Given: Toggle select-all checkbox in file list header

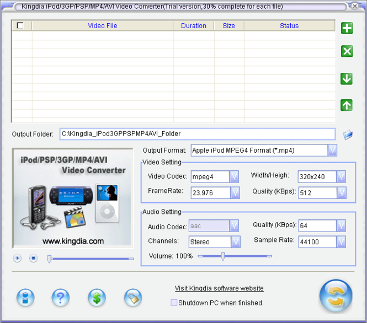Looking at the screenshot, I should pyautogui.click(x=20, y=25).
